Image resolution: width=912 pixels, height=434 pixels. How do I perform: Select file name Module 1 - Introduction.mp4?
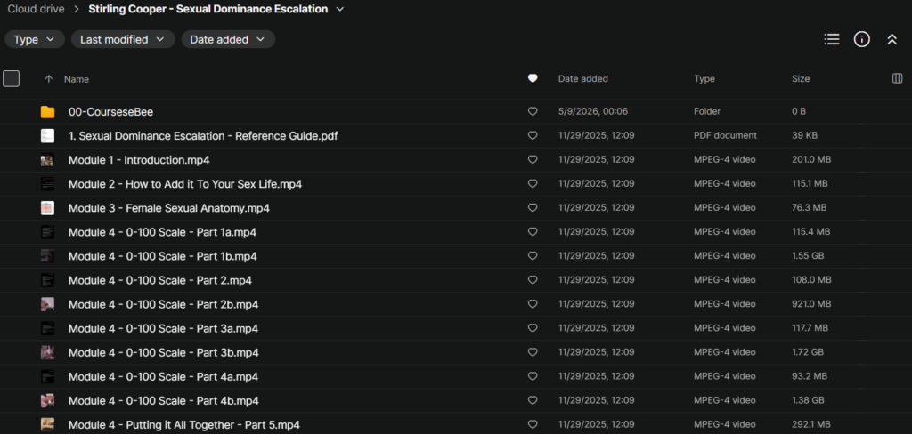pos(139,160)
